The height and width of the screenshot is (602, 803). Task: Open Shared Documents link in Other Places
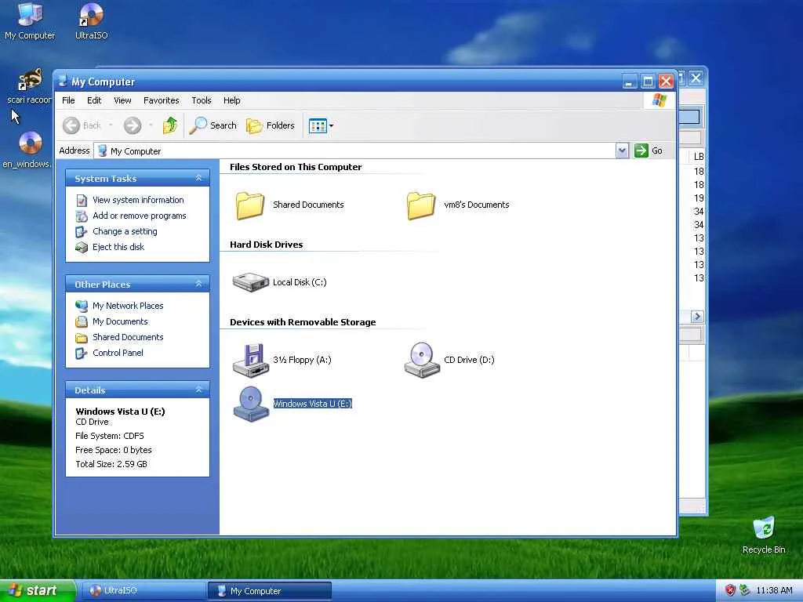click(x=128, y=337)
